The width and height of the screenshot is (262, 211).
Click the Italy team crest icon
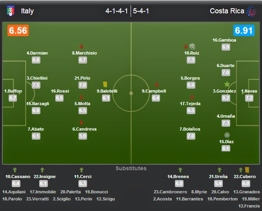click(x=11, y=11)
